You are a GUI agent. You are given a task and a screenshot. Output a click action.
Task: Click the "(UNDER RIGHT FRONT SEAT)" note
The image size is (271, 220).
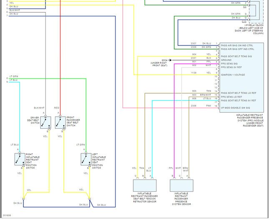click(159, 64)
